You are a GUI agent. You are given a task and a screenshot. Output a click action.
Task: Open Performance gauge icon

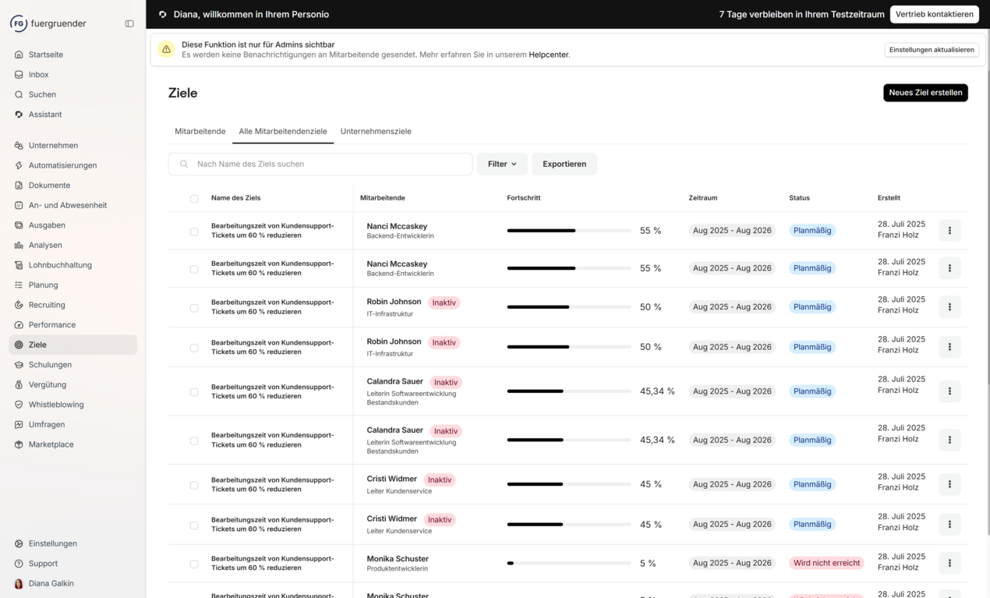(x=19, y=325)
